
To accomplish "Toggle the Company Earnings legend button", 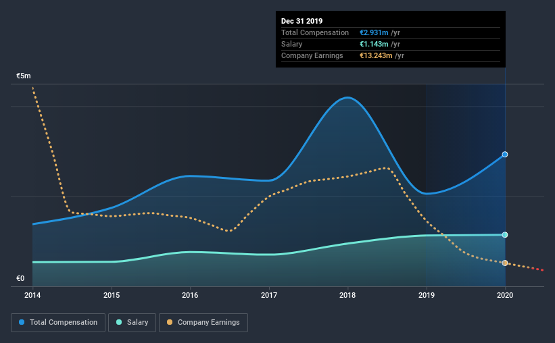I will (x=203, y=323).
